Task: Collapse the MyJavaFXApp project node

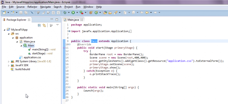Action: (4, 30)
